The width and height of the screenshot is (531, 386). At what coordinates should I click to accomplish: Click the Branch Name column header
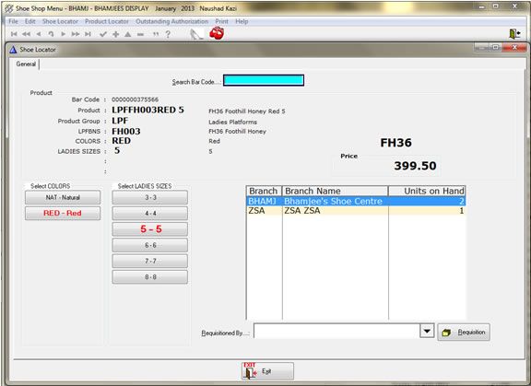[335, 191]
